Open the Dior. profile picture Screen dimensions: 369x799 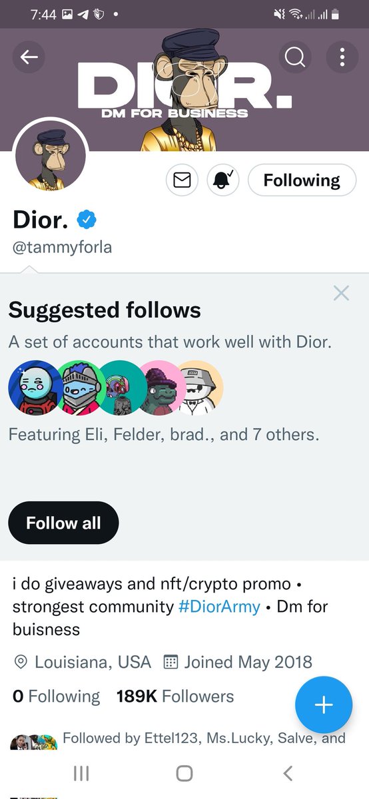pos(51,155)
